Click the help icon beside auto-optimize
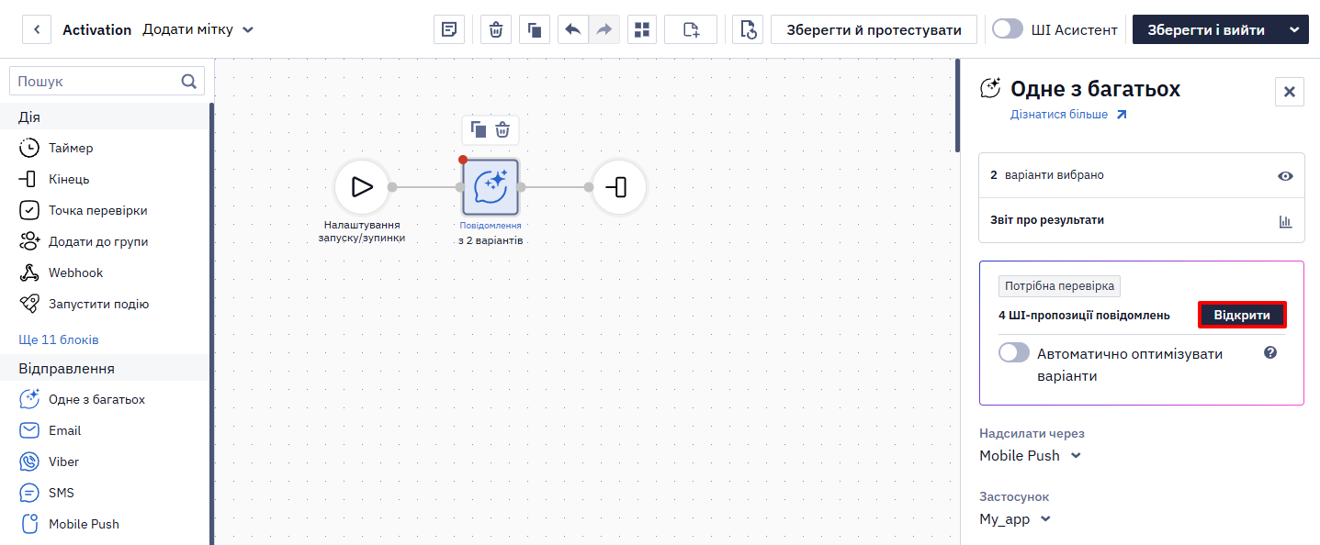The width and height of the screenshot is (1320, 545). point(1270,352)
